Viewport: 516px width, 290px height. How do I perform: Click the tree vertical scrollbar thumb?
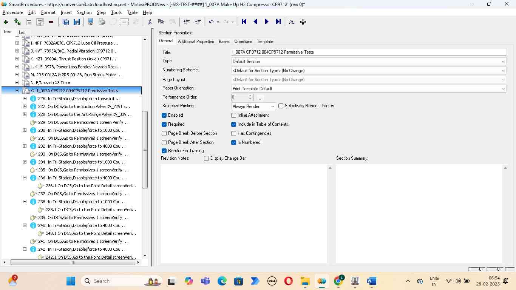tap(145, 150)
